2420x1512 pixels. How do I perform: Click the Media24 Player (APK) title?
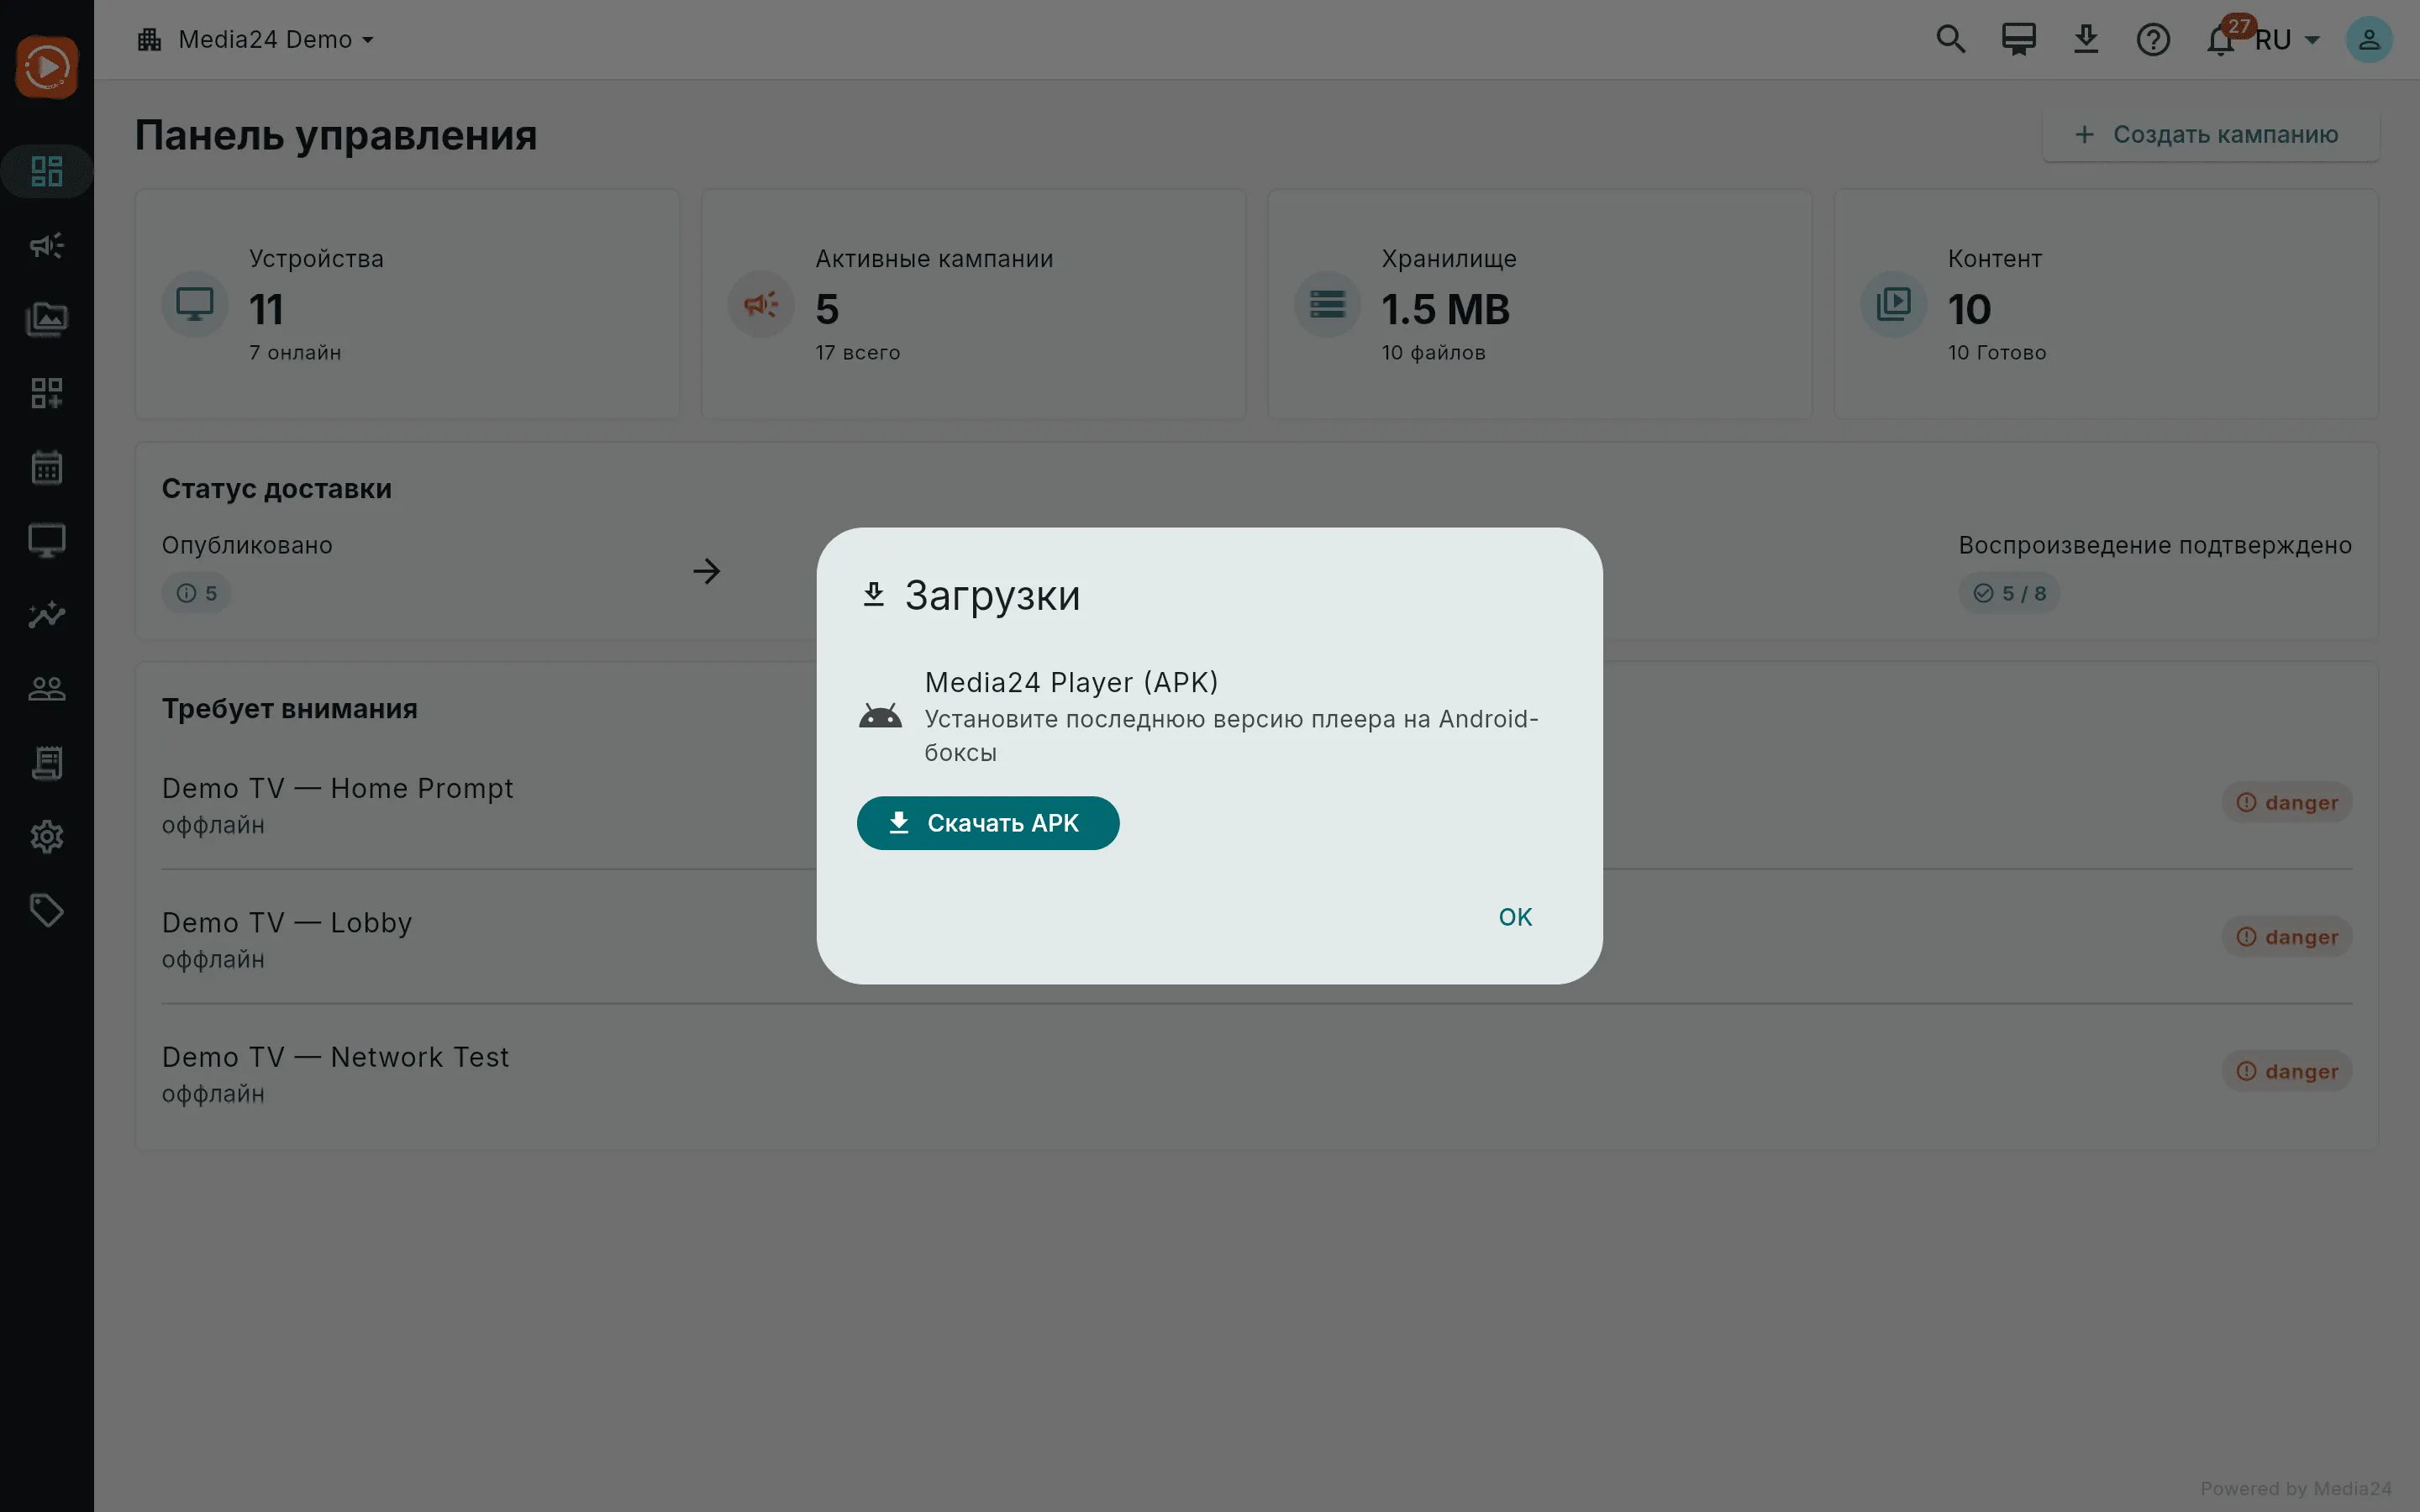pos(1071,682)
